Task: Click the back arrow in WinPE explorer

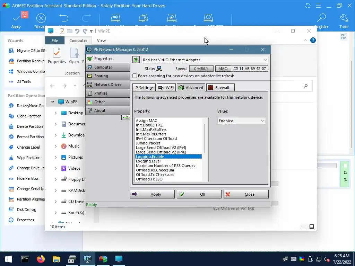Action: 52,86
